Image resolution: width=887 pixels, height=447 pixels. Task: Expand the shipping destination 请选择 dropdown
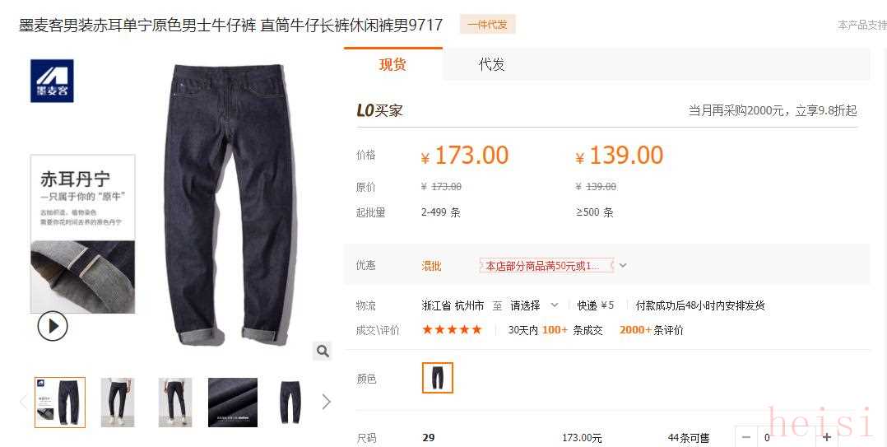534,305
